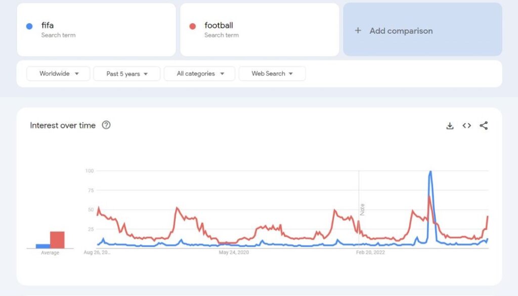Click the Average label under the bars
This screenshot has height=296, width=518.
50,253
